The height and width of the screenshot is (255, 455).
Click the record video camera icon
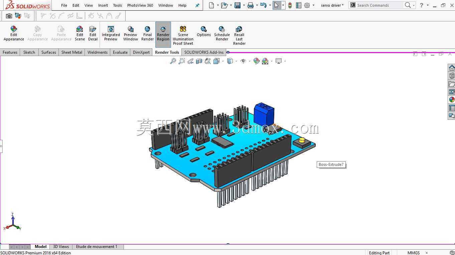pyautogui.click(x=18, y=16)
